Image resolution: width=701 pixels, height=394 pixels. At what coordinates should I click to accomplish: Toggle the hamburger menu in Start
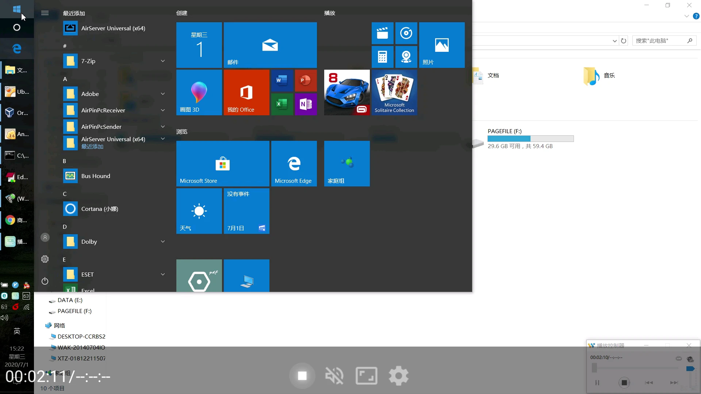pos(45,13)
